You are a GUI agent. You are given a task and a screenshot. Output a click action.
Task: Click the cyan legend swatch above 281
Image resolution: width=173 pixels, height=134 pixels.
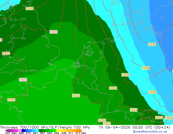tap(37, 130)
